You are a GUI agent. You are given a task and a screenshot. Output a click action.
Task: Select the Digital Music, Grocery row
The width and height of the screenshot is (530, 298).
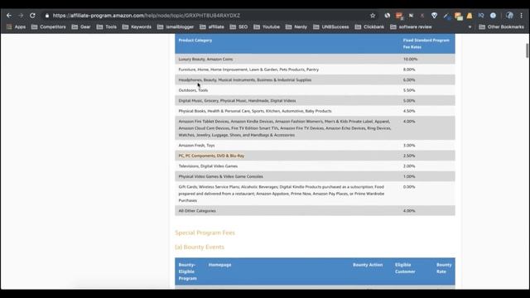(315, 101)
